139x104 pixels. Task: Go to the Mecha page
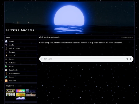(x=11, y=45)
